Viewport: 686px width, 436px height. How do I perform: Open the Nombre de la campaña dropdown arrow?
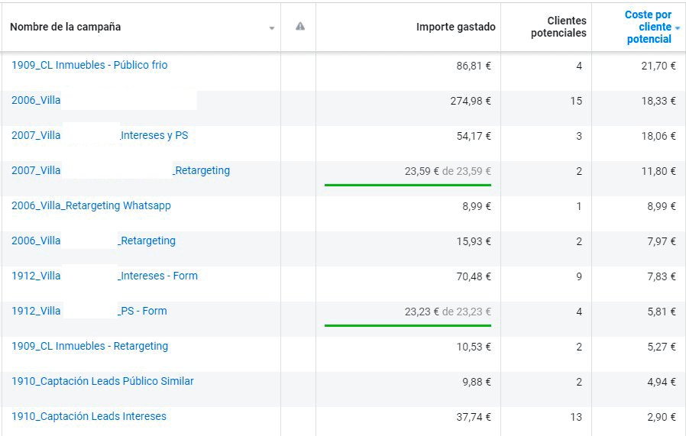tap(271, 28)
